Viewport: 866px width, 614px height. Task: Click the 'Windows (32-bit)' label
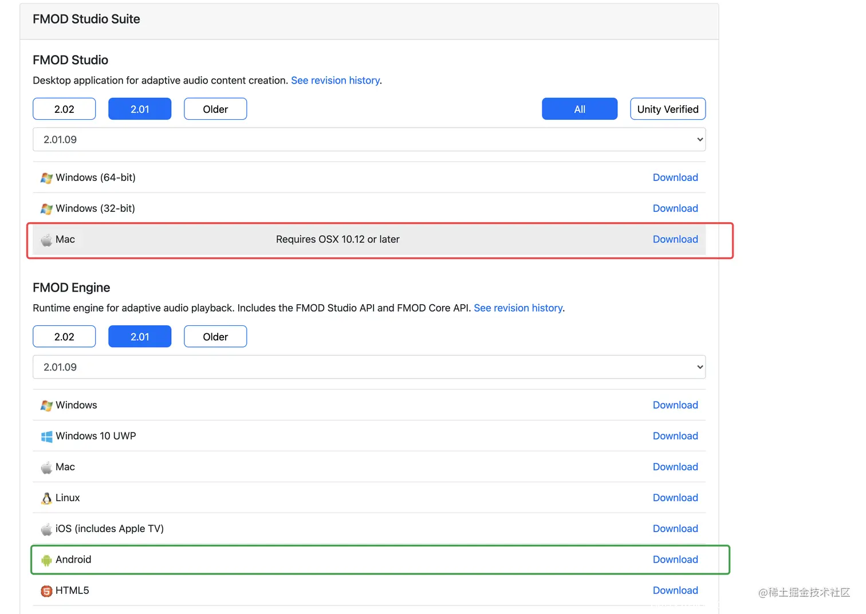tap(96, 208)
